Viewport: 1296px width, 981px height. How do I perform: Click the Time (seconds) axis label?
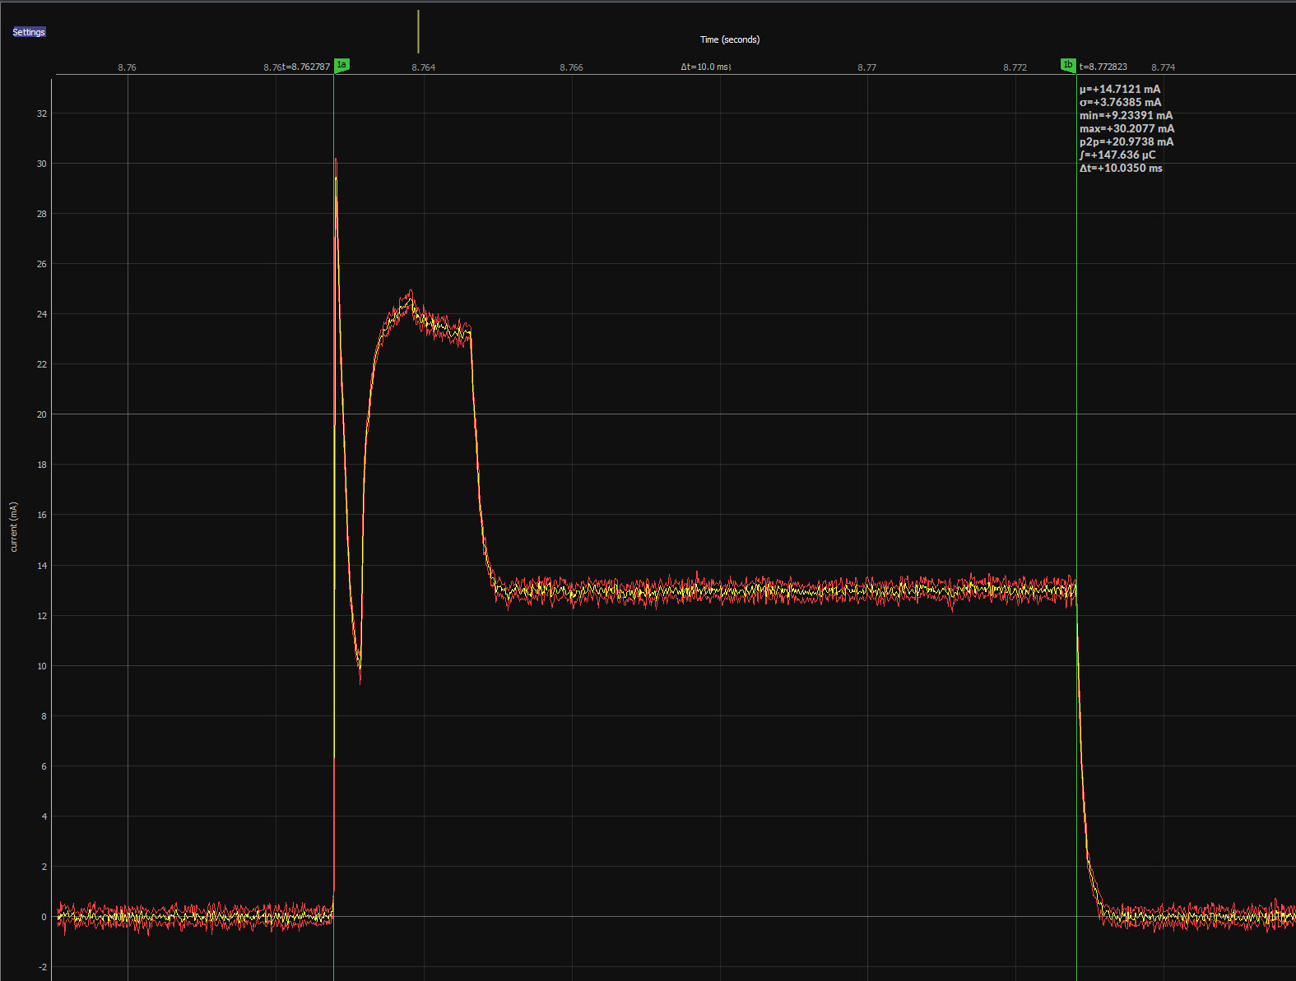click(x=730, y=39)
